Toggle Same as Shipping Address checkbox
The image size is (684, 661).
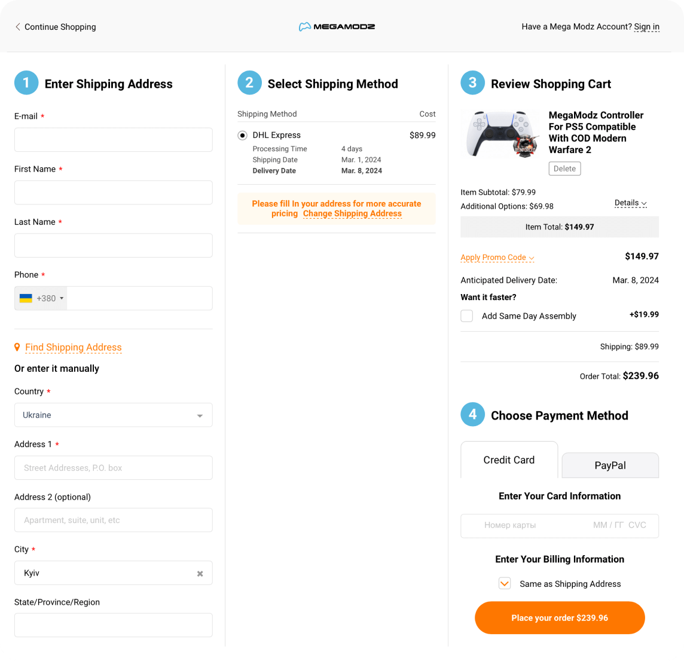tap(505, 584)
